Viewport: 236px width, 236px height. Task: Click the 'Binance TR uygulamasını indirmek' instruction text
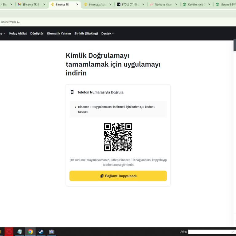tap(117, 109)
